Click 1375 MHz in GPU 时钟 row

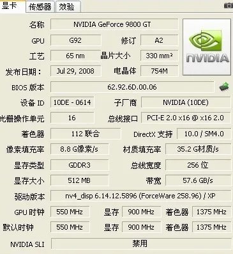(x=211, y=212)
